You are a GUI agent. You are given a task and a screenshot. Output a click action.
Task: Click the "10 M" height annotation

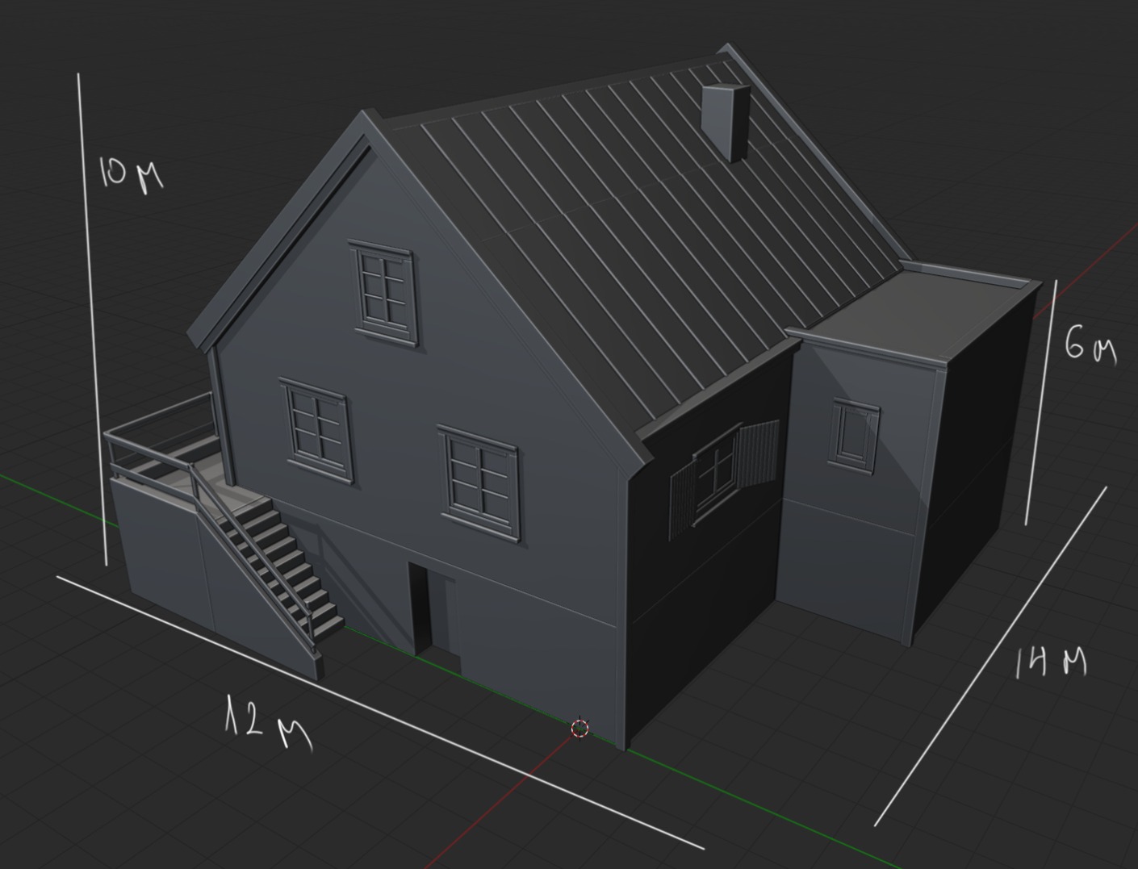(x=131, y=173)
